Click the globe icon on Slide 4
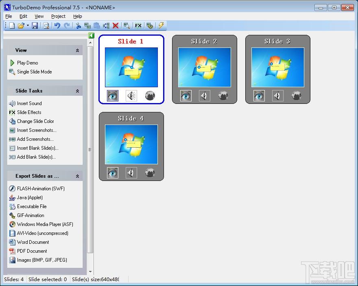The width and height of the screenshot is (358, 286). (150, 172)
